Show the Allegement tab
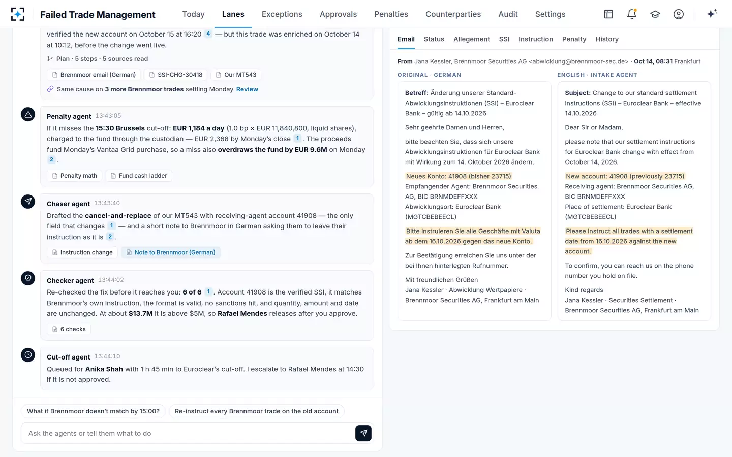The image size is (732, 457). [472, 39]
